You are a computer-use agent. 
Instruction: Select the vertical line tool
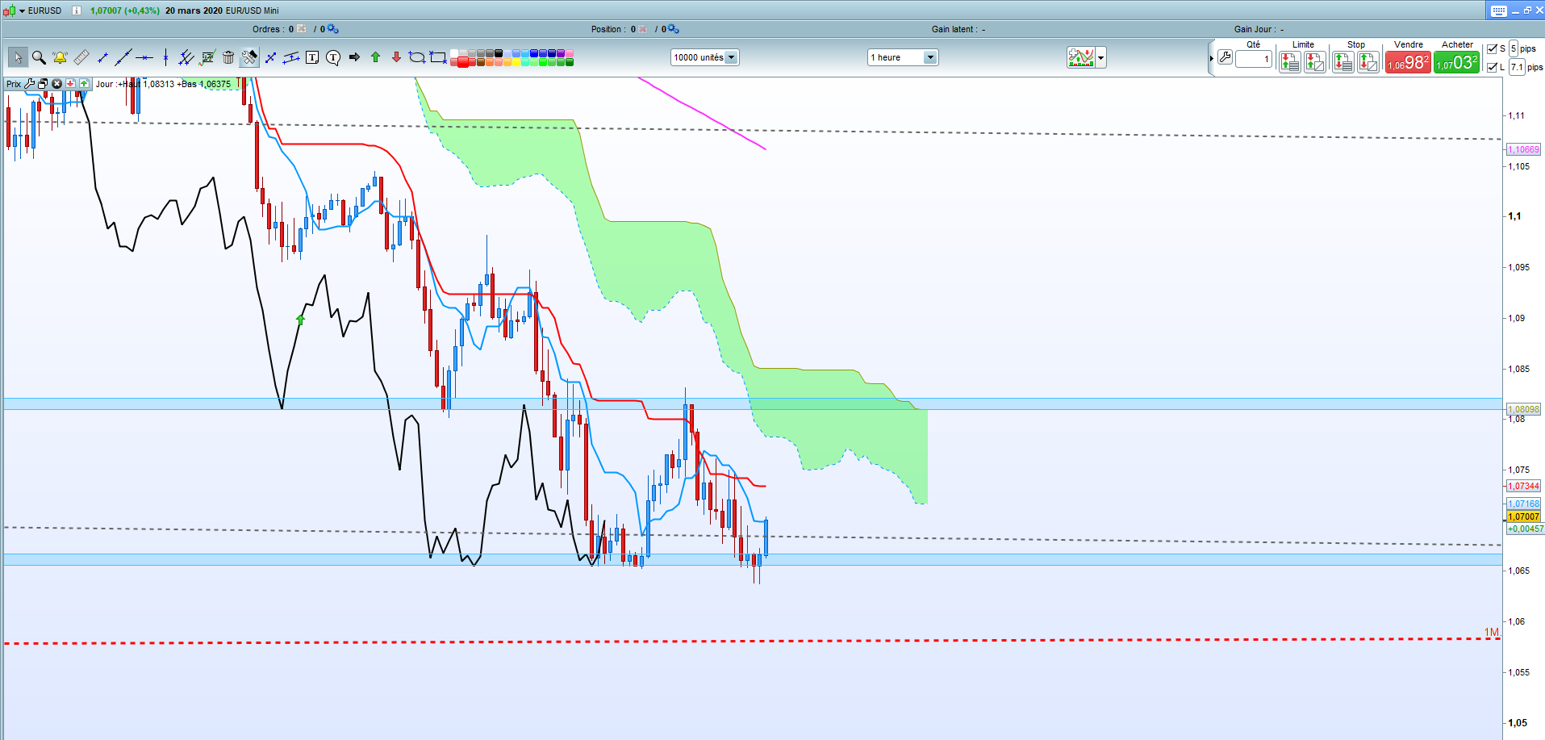165,57
